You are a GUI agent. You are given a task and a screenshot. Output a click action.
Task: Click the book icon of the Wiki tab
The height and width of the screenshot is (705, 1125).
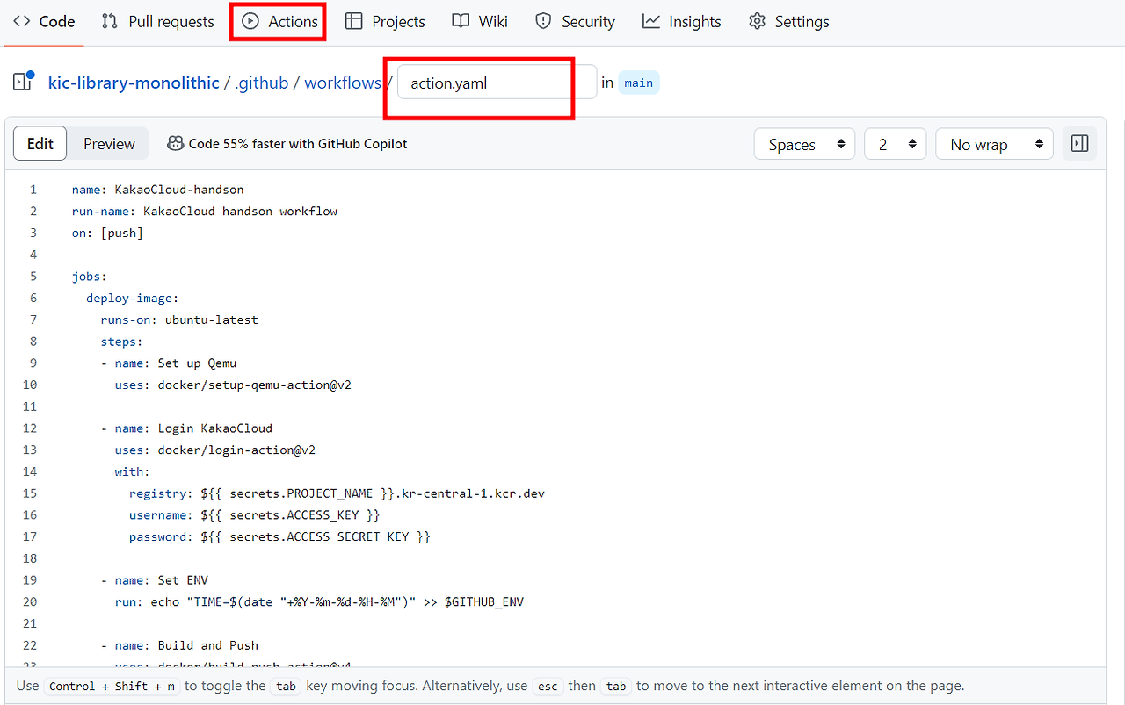[461, 22]
